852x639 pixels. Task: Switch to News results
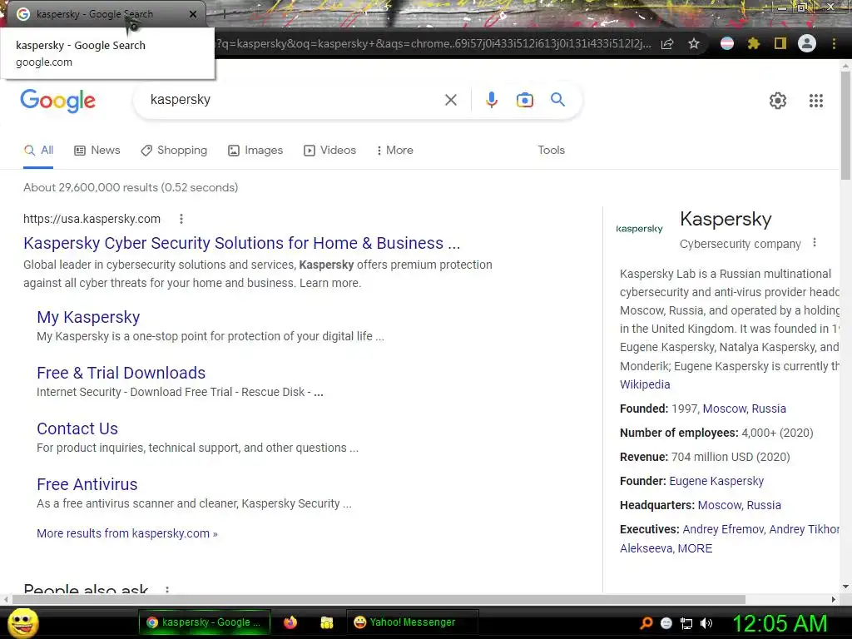(x=97, y=151)
